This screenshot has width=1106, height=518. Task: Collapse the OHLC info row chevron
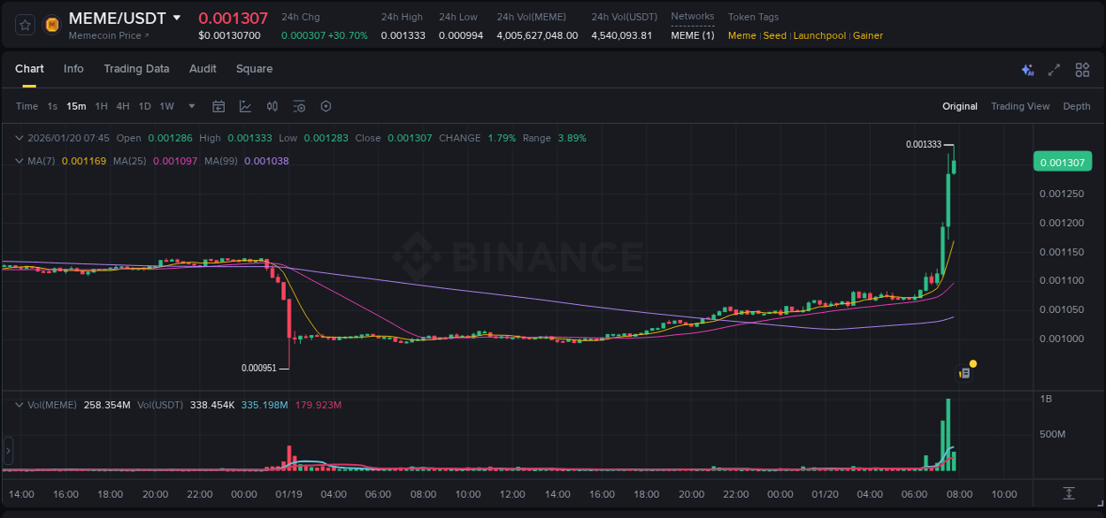(x=18, y=138)
